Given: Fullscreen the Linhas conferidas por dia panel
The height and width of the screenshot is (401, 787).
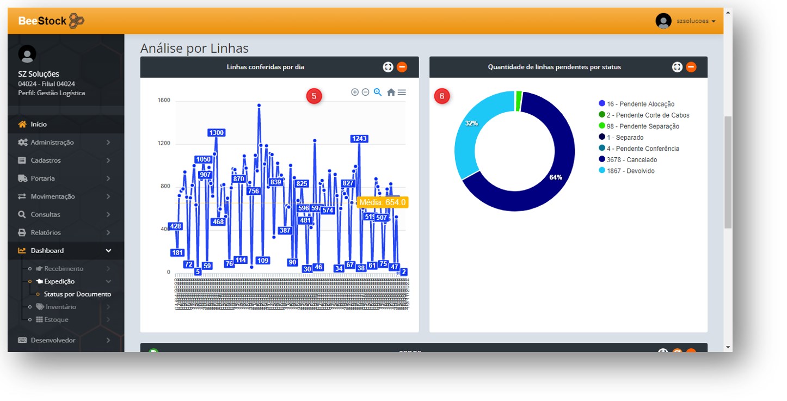Looking at the screenshot, I should 388,67.
